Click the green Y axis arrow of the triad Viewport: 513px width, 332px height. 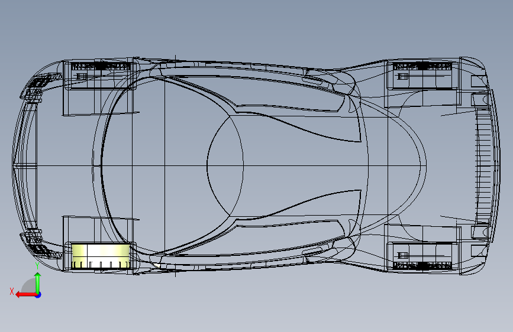[x=38, y=283]
